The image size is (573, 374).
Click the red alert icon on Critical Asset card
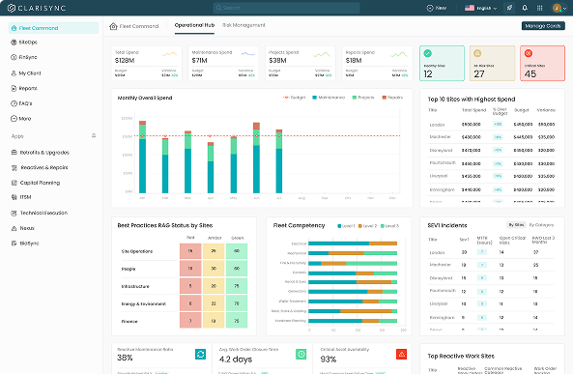(x=401, y=354)
